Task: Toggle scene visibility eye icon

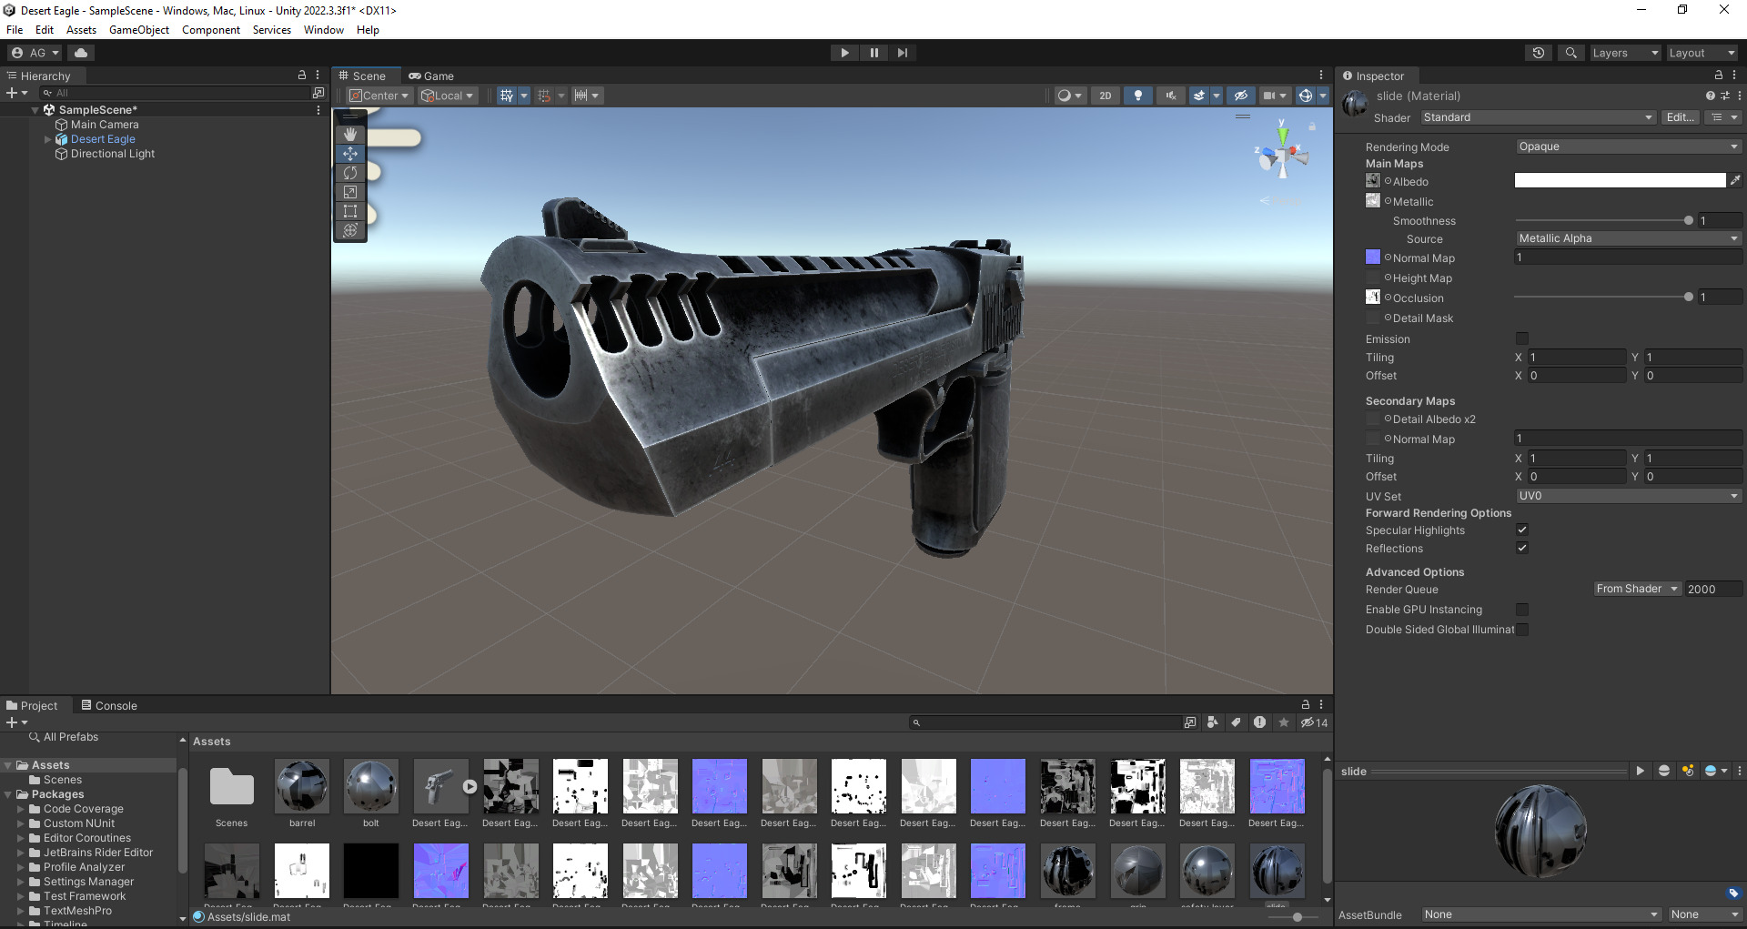Action: (x=1240, y=96)
